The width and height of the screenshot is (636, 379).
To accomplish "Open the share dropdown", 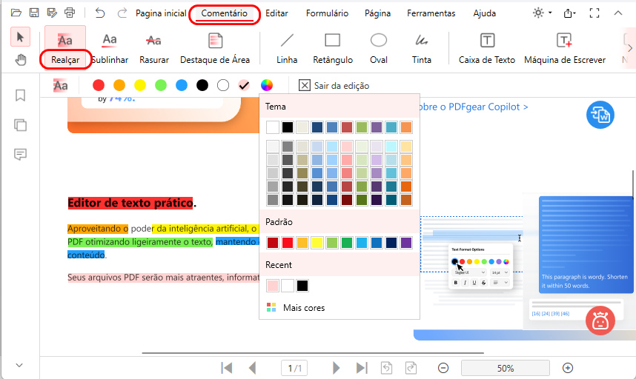I will (x=569, y=13).
